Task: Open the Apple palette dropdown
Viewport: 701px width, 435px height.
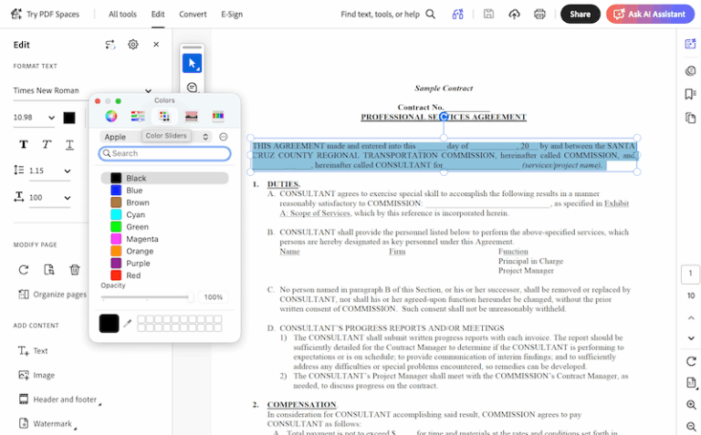Action: [x=155, y=137]
